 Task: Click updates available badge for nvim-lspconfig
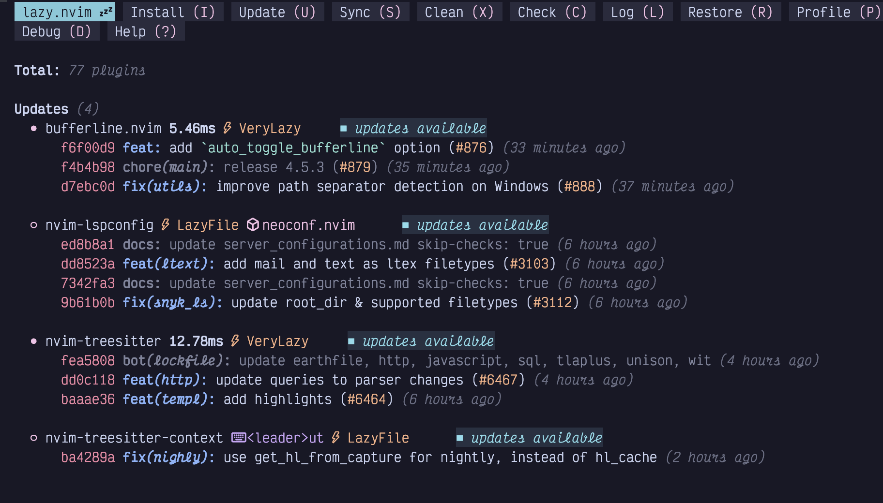coord(475,225)
